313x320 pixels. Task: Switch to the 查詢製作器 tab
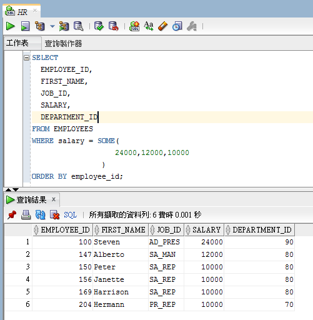[63, 44]
